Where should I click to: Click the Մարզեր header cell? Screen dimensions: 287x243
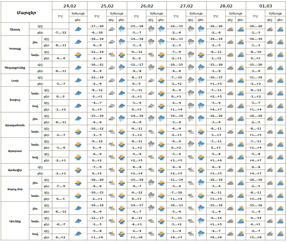coord(27,12)
